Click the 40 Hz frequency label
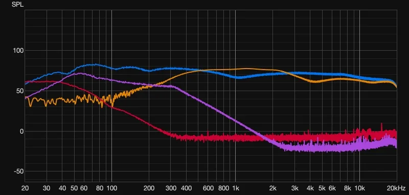 click(x=62, y=188)
